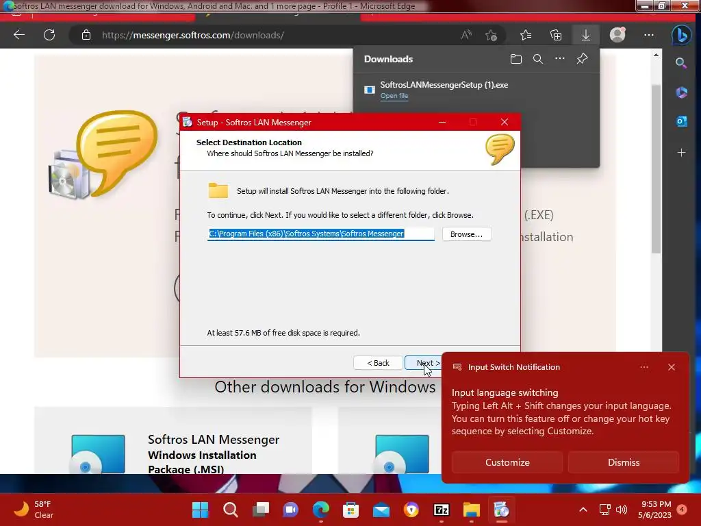Open the Favorites list icon
The image size is (701, 526).
(526, 35)
